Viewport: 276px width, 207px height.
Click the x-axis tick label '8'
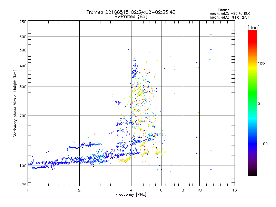click(x=183, y=190)
